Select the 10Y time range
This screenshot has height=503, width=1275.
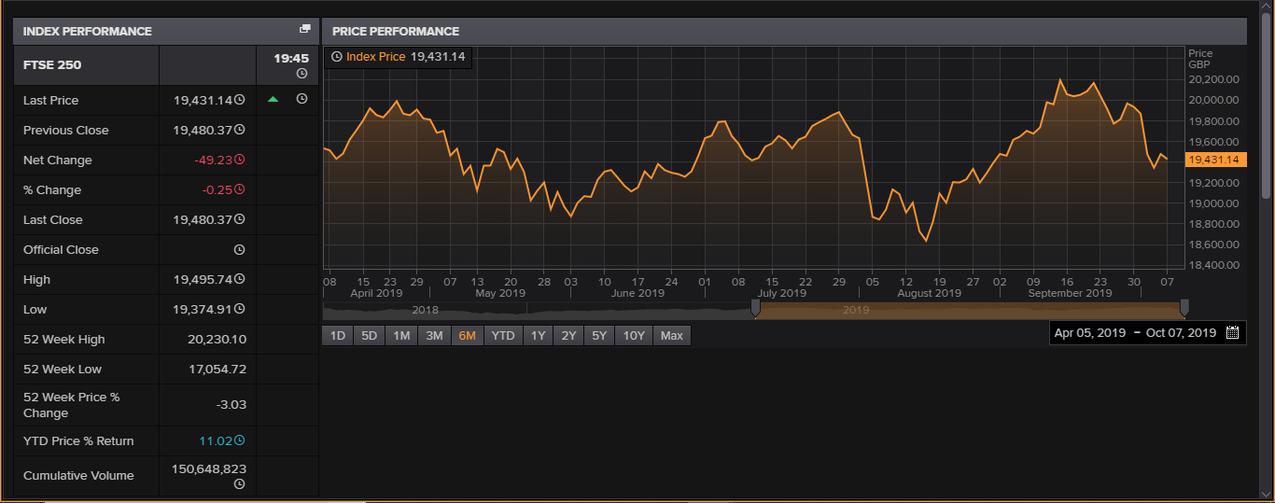pos(634,335)
